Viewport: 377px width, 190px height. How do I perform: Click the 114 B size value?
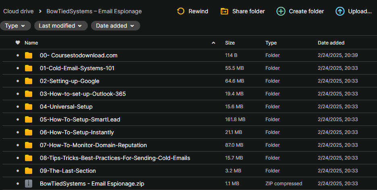(x=231, y=55)
